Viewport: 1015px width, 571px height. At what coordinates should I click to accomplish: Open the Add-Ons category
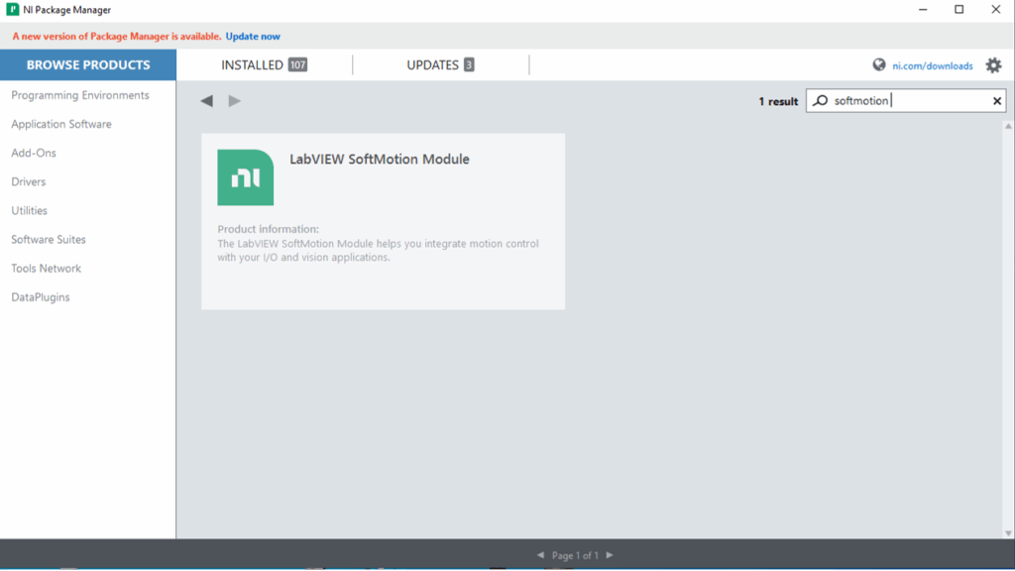[x=34, y=153]
